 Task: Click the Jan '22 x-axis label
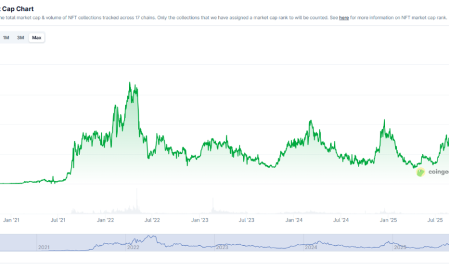pyautogui.click(x=105, y=220)
